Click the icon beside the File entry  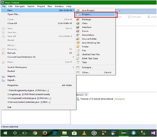[78, 50]
